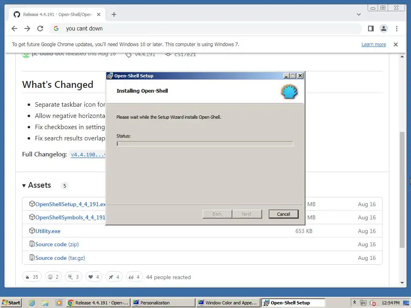The width and height of the screenshot is (411, 308).
Task: Switch to Chrome Release taskbar button
Action: point(98,303)
